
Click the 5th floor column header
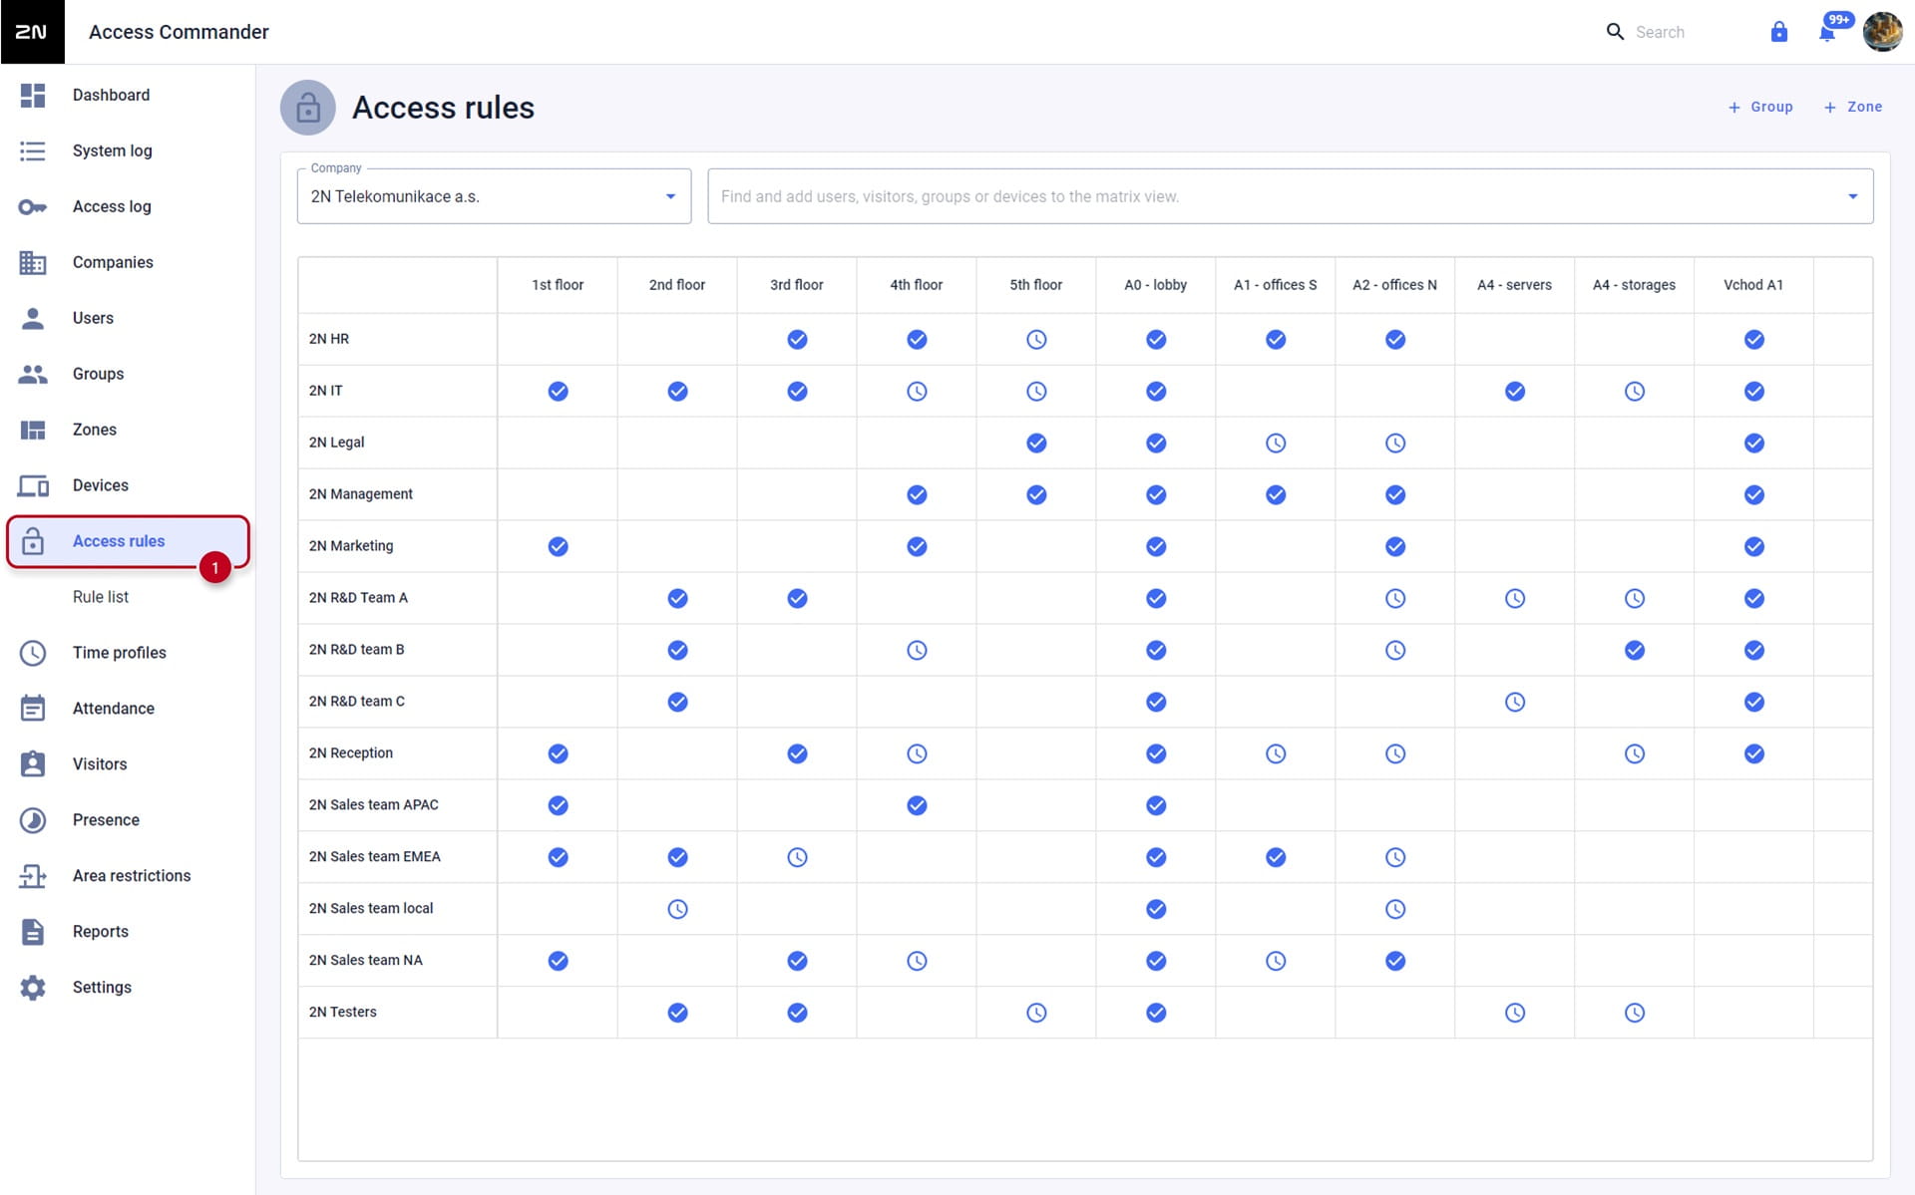click(1035, 285)
